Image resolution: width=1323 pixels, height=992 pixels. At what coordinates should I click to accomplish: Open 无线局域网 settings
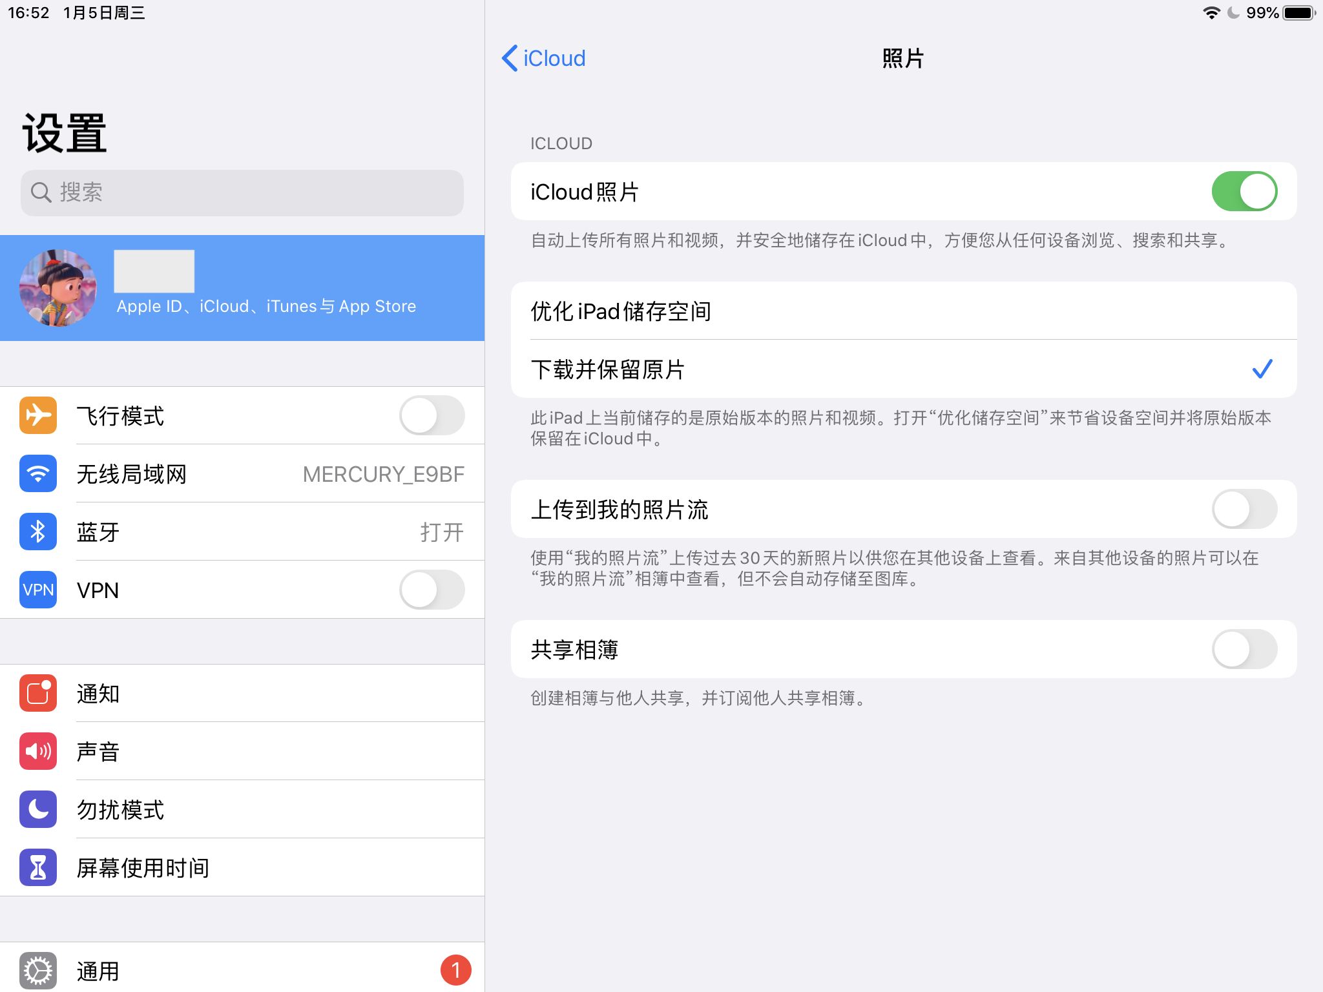click(x=242, y=473)
